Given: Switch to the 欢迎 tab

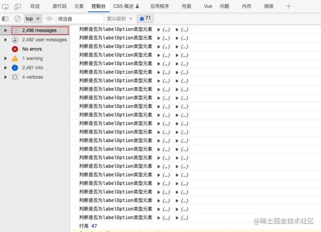Looking at the screenshot, I should coord(35,6).
